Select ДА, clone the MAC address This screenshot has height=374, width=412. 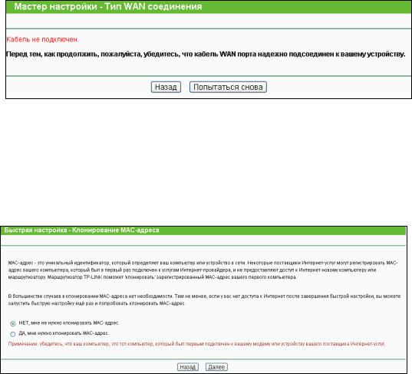[x=12, y=334]
